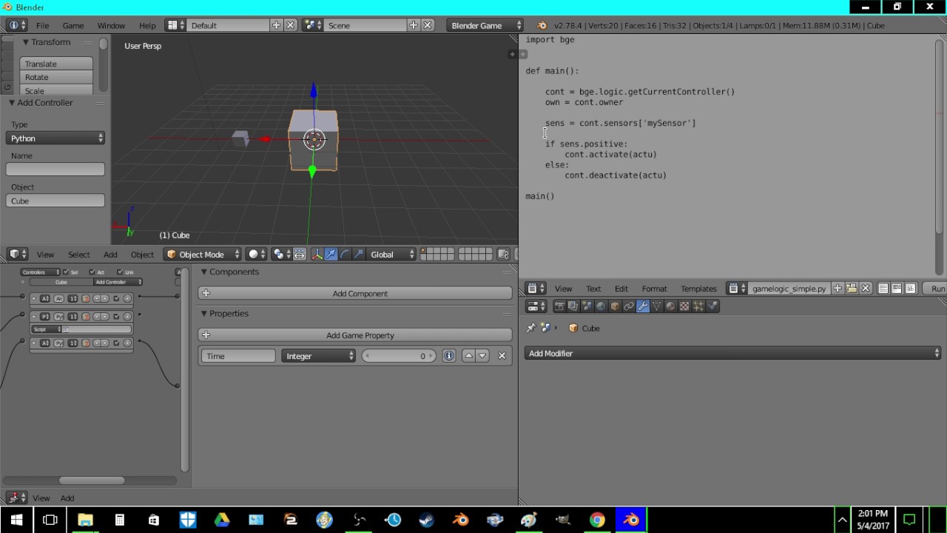This screenshot has width=947, height=533.
Task: Click the Add Component button
Action: pos(355,294)
